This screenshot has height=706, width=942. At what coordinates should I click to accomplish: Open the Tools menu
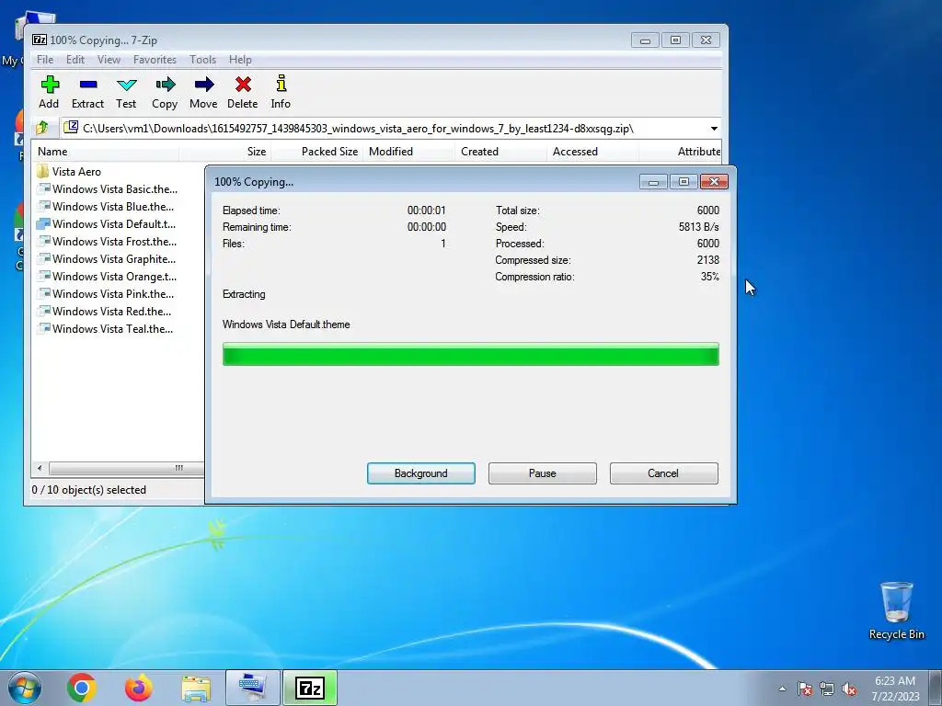202,60
